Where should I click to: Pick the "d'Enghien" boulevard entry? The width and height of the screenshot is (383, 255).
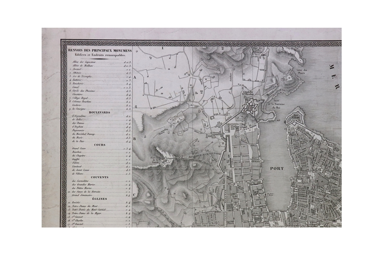point(102,127)
